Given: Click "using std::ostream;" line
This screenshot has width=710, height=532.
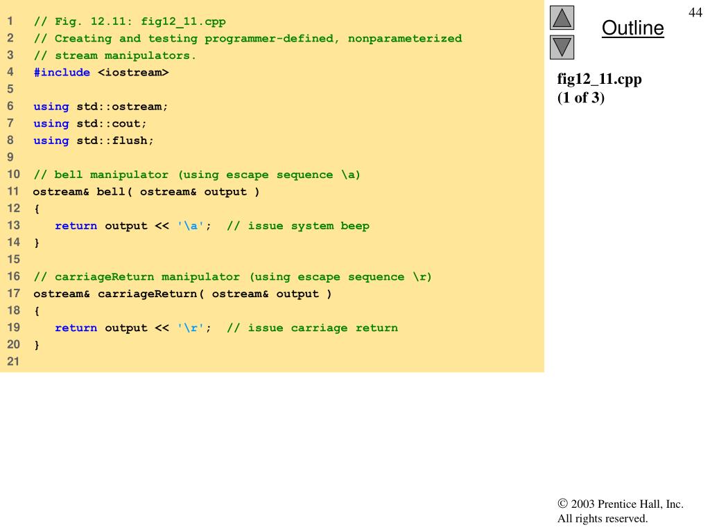Looking at the screenshot, I should pyautogui.click(x=101, y=107).
